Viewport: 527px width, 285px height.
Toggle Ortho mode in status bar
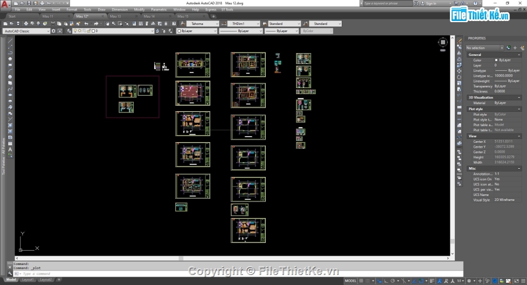click(x=386, y=281)
